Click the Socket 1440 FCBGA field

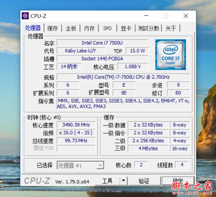[102, 59]
